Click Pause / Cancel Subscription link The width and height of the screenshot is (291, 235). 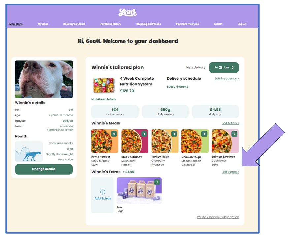point(218,217)
